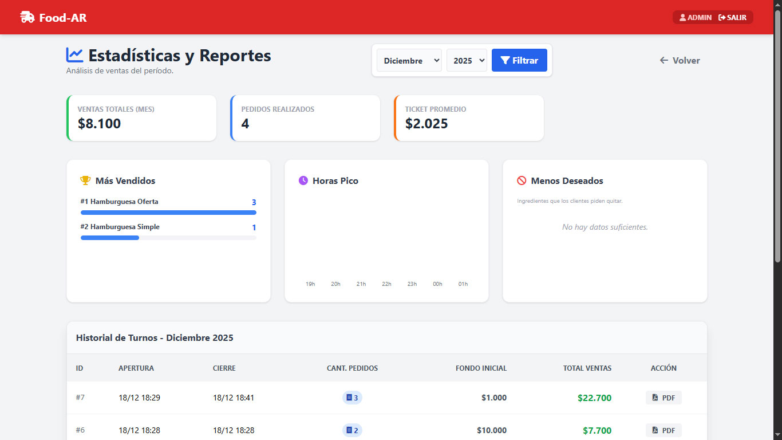The width and height of the screenshot is (782, 440).
Task: Click the Ventas Totales card
Action: pyautogui.click(x=141, y=118)
